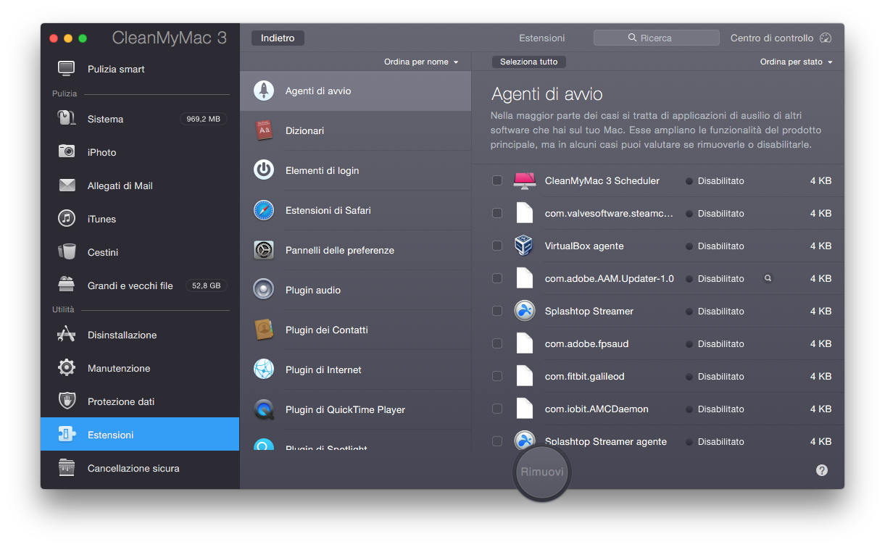This screenshot has width=885, height=547.
Task: Check the CleanMyMac 3 Scheduler checkbox
Action: 497,180
